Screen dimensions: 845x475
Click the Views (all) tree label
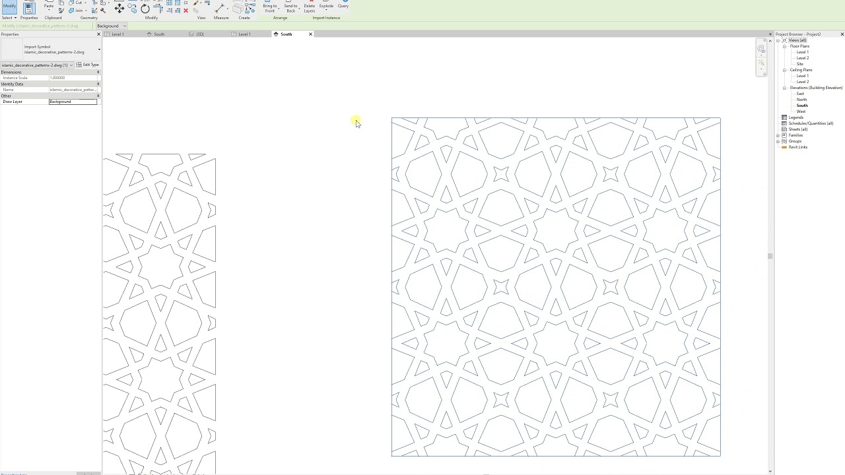(x=797, y=40)
